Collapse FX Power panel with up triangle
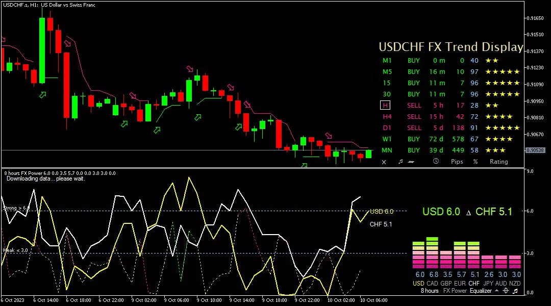 tap(496, 291)
